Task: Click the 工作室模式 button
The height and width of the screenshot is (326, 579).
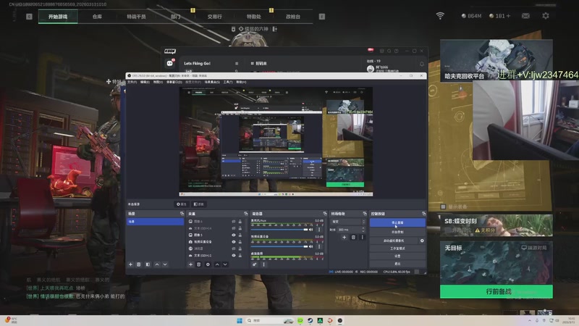Action: pos(397,248)
